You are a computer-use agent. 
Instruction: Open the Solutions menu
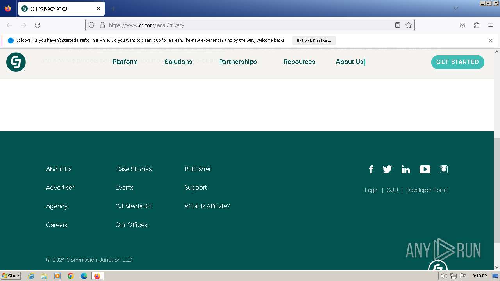tap(179, 62)
